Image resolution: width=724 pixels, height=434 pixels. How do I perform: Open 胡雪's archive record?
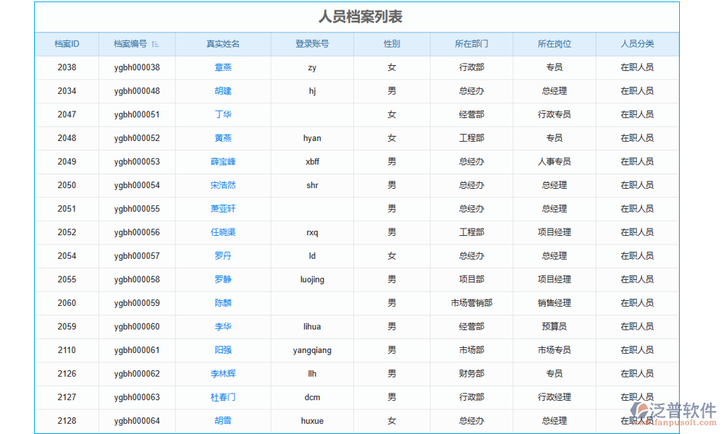tap(222, 420)
